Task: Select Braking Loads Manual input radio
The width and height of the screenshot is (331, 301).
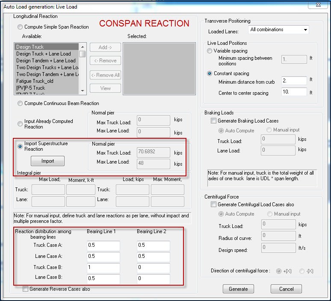Action: [x=269, y=130]
